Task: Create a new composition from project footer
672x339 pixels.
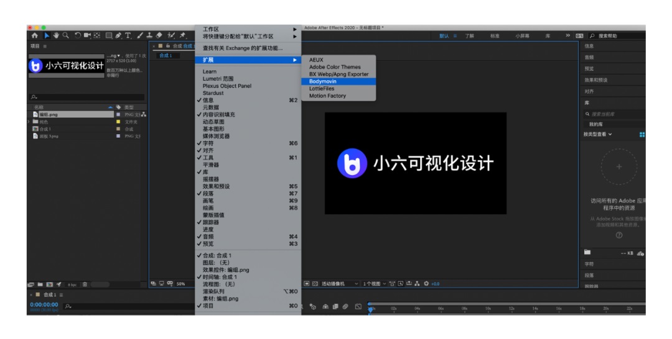Action: point(49,284)
